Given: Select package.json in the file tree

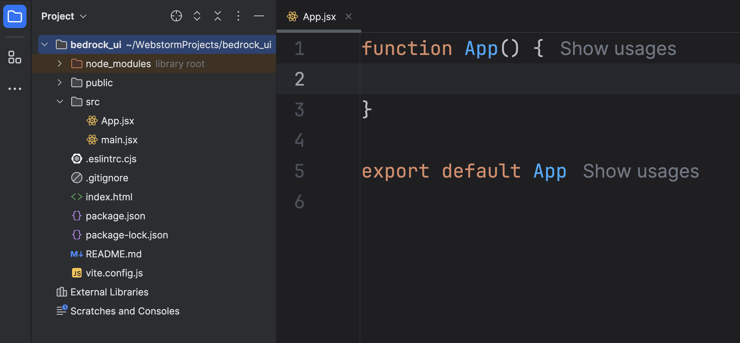Looking at the screenshot, I should pos(115,216).
